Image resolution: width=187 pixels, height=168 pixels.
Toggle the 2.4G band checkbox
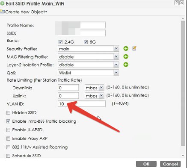(60, 42)
